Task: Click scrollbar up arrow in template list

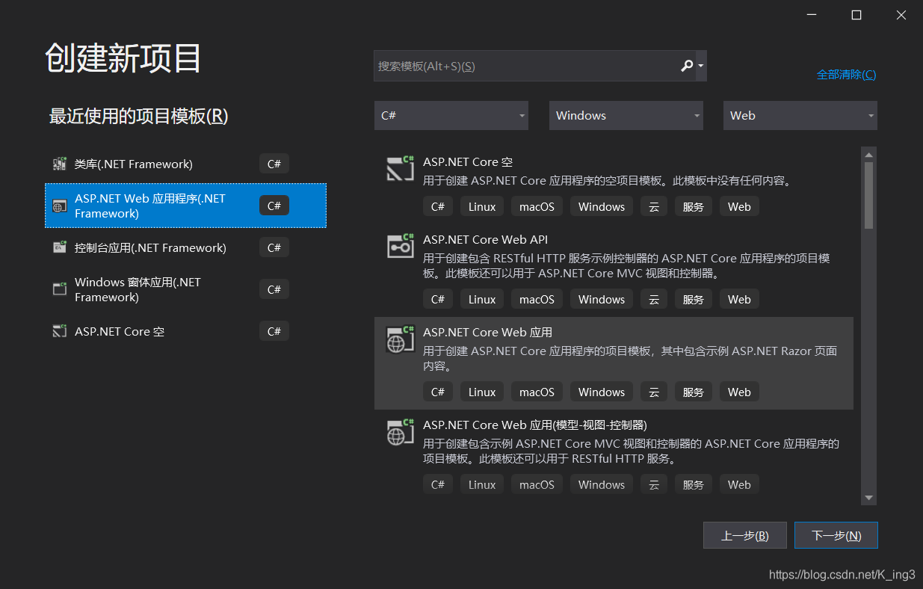Action: [x=868, y=155]
